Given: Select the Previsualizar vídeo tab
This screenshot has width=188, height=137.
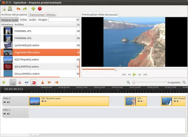Looking at the screenshot, I should [100, 14].
